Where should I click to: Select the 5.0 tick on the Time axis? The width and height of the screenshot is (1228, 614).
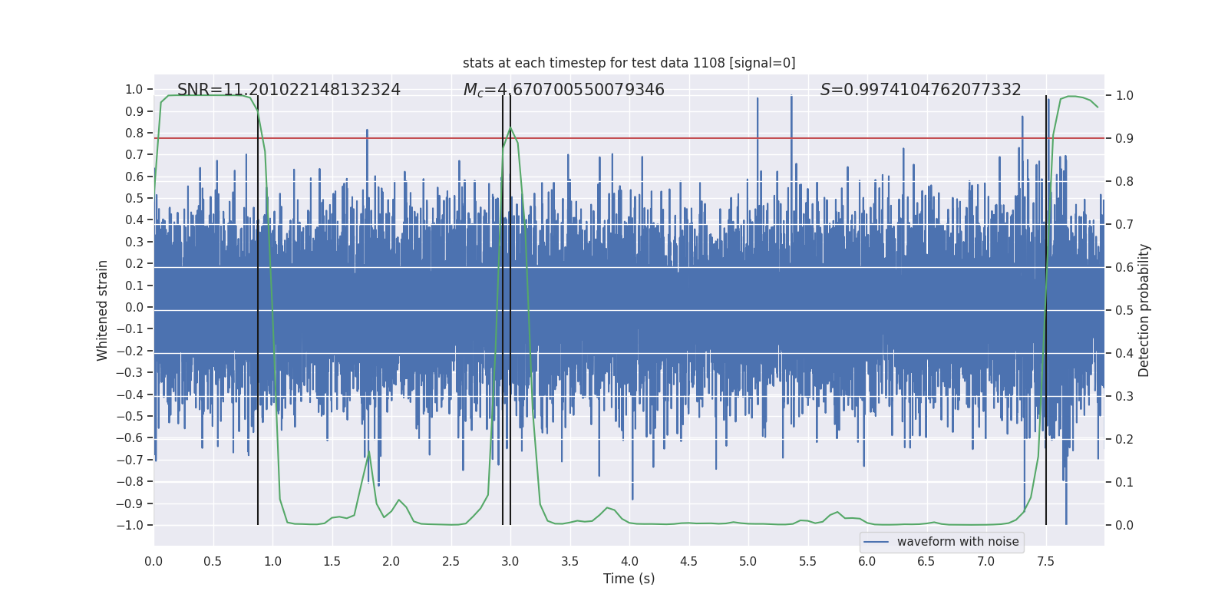(748, 561)
